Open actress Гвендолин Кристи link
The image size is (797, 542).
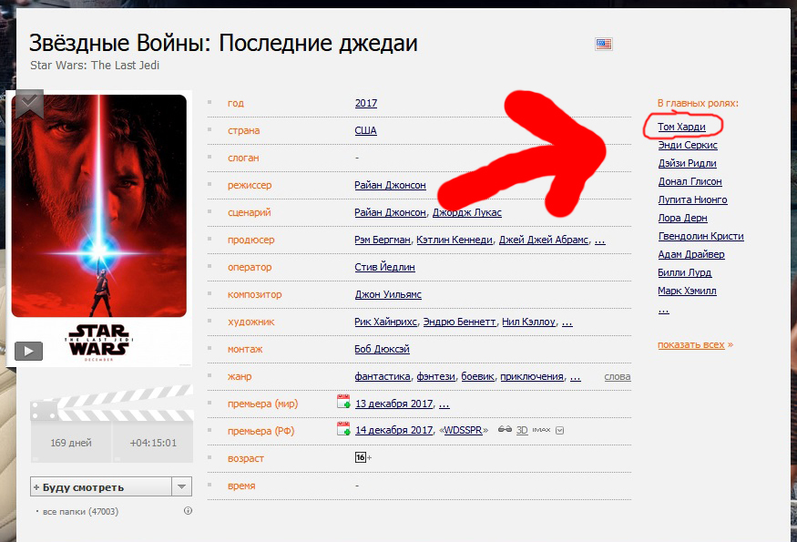click(701, 237)
